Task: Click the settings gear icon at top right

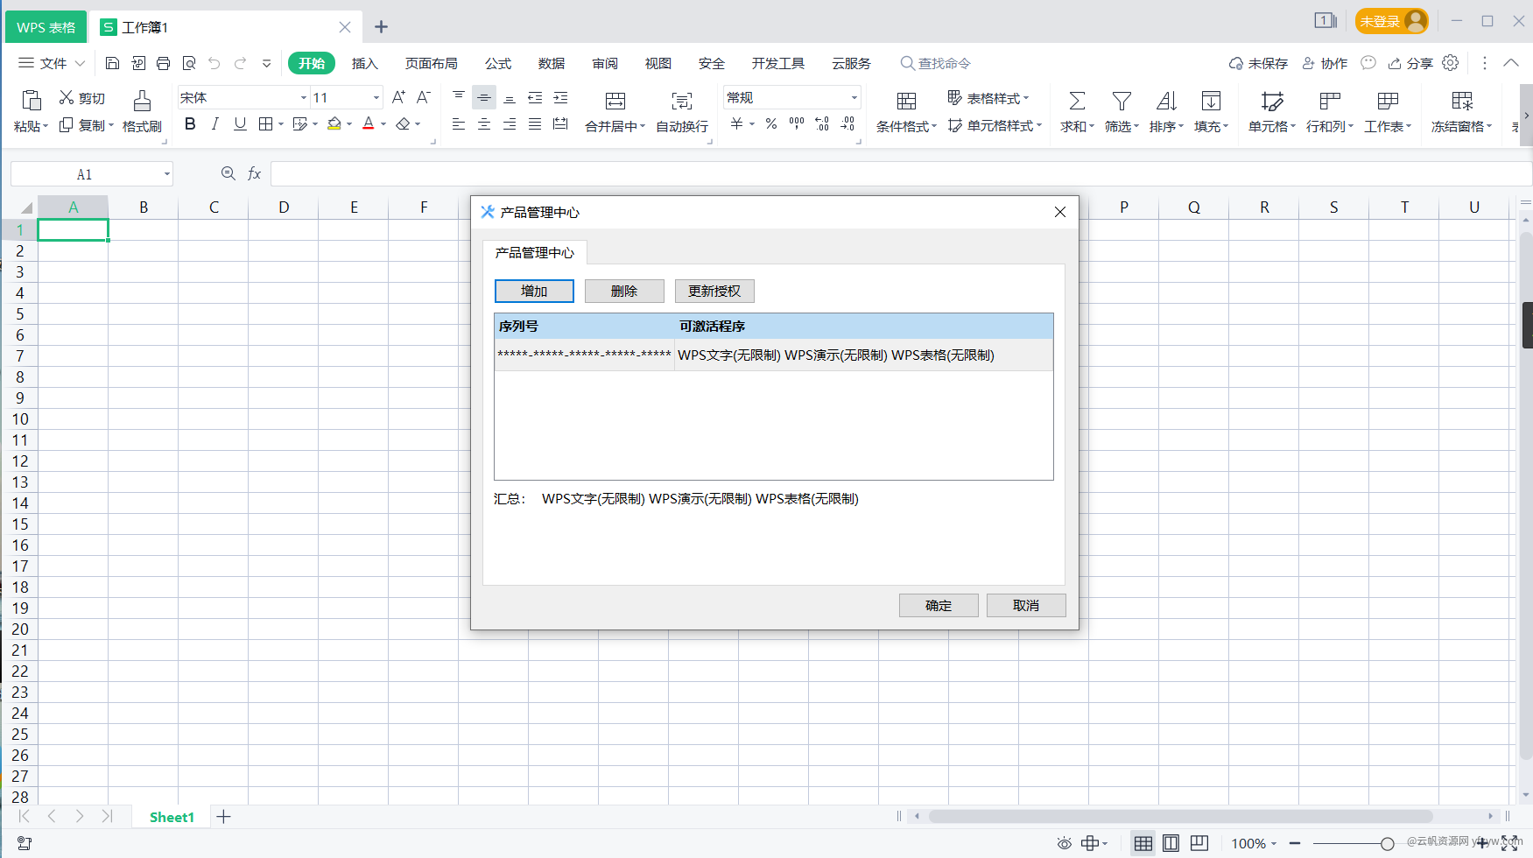Action: (1451, 63)
